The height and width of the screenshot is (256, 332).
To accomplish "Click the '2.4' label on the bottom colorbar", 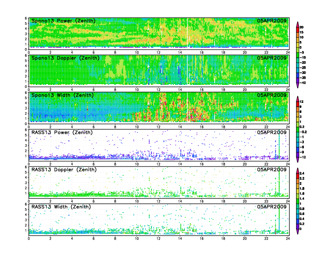I will point(302,174).
